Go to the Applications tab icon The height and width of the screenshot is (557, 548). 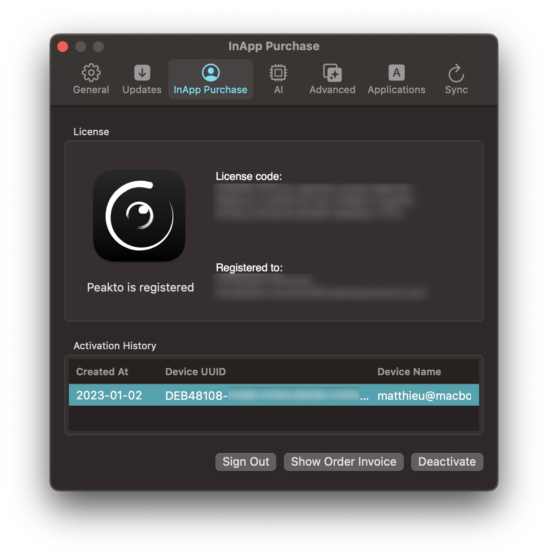[396, 73]
